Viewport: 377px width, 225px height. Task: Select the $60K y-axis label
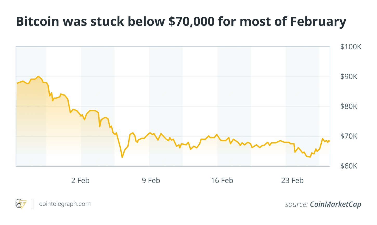(x=349, y=166)
